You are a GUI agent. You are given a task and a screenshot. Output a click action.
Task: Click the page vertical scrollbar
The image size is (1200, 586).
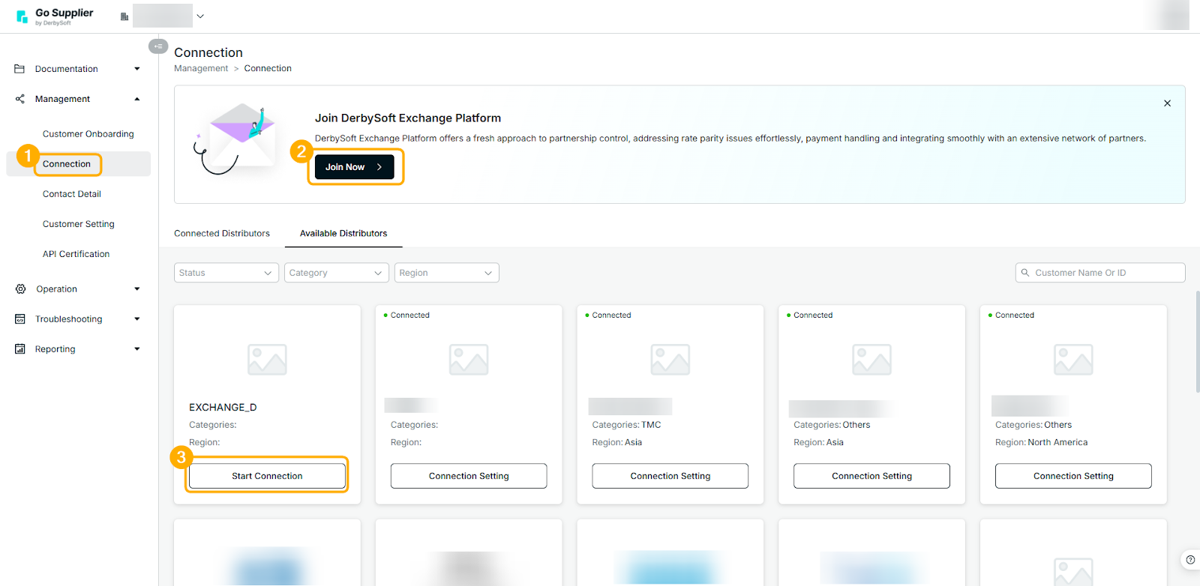coord(1197,342)
